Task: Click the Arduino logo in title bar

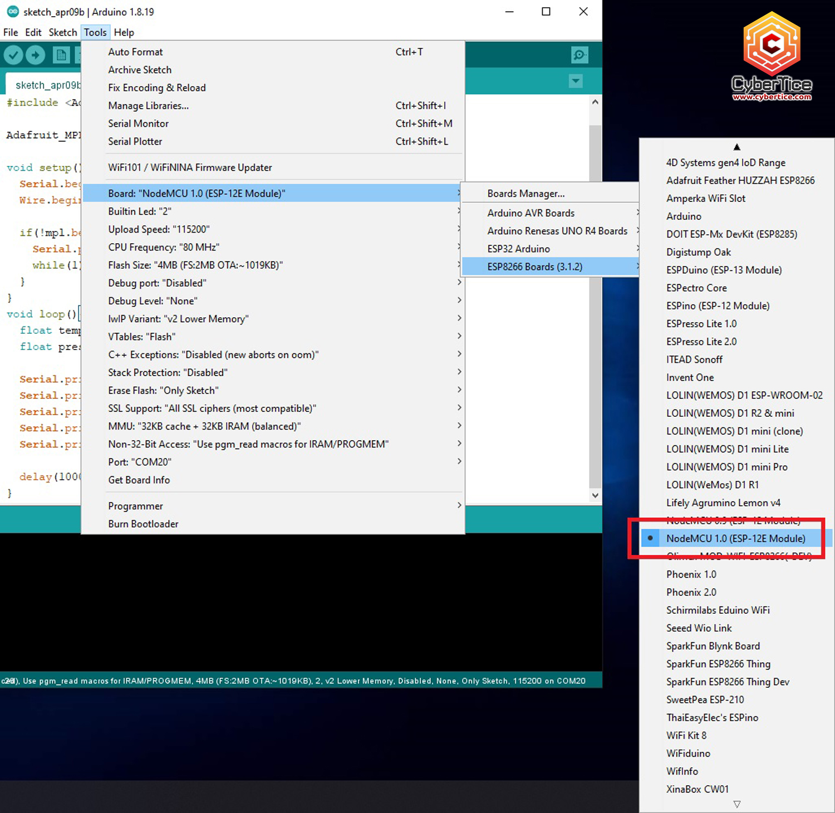Action: pyautogui.click(x=12, y=12)
